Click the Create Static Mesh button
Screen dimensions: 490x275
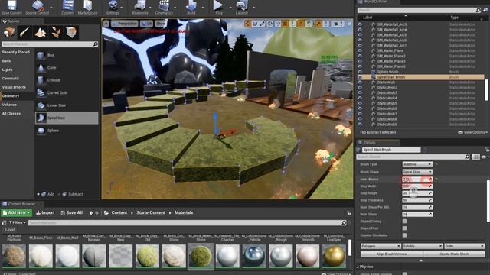454,254
